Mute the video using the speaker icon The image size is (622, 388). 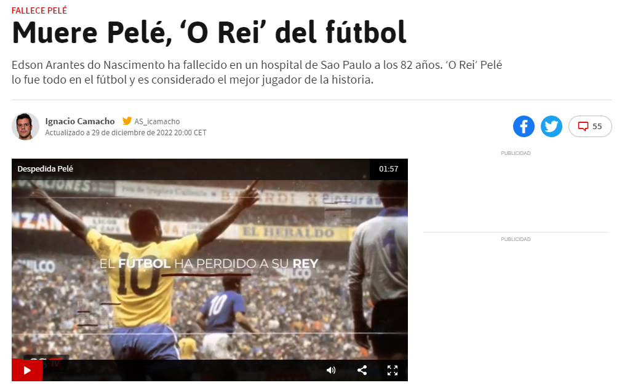tap(331, 370)
